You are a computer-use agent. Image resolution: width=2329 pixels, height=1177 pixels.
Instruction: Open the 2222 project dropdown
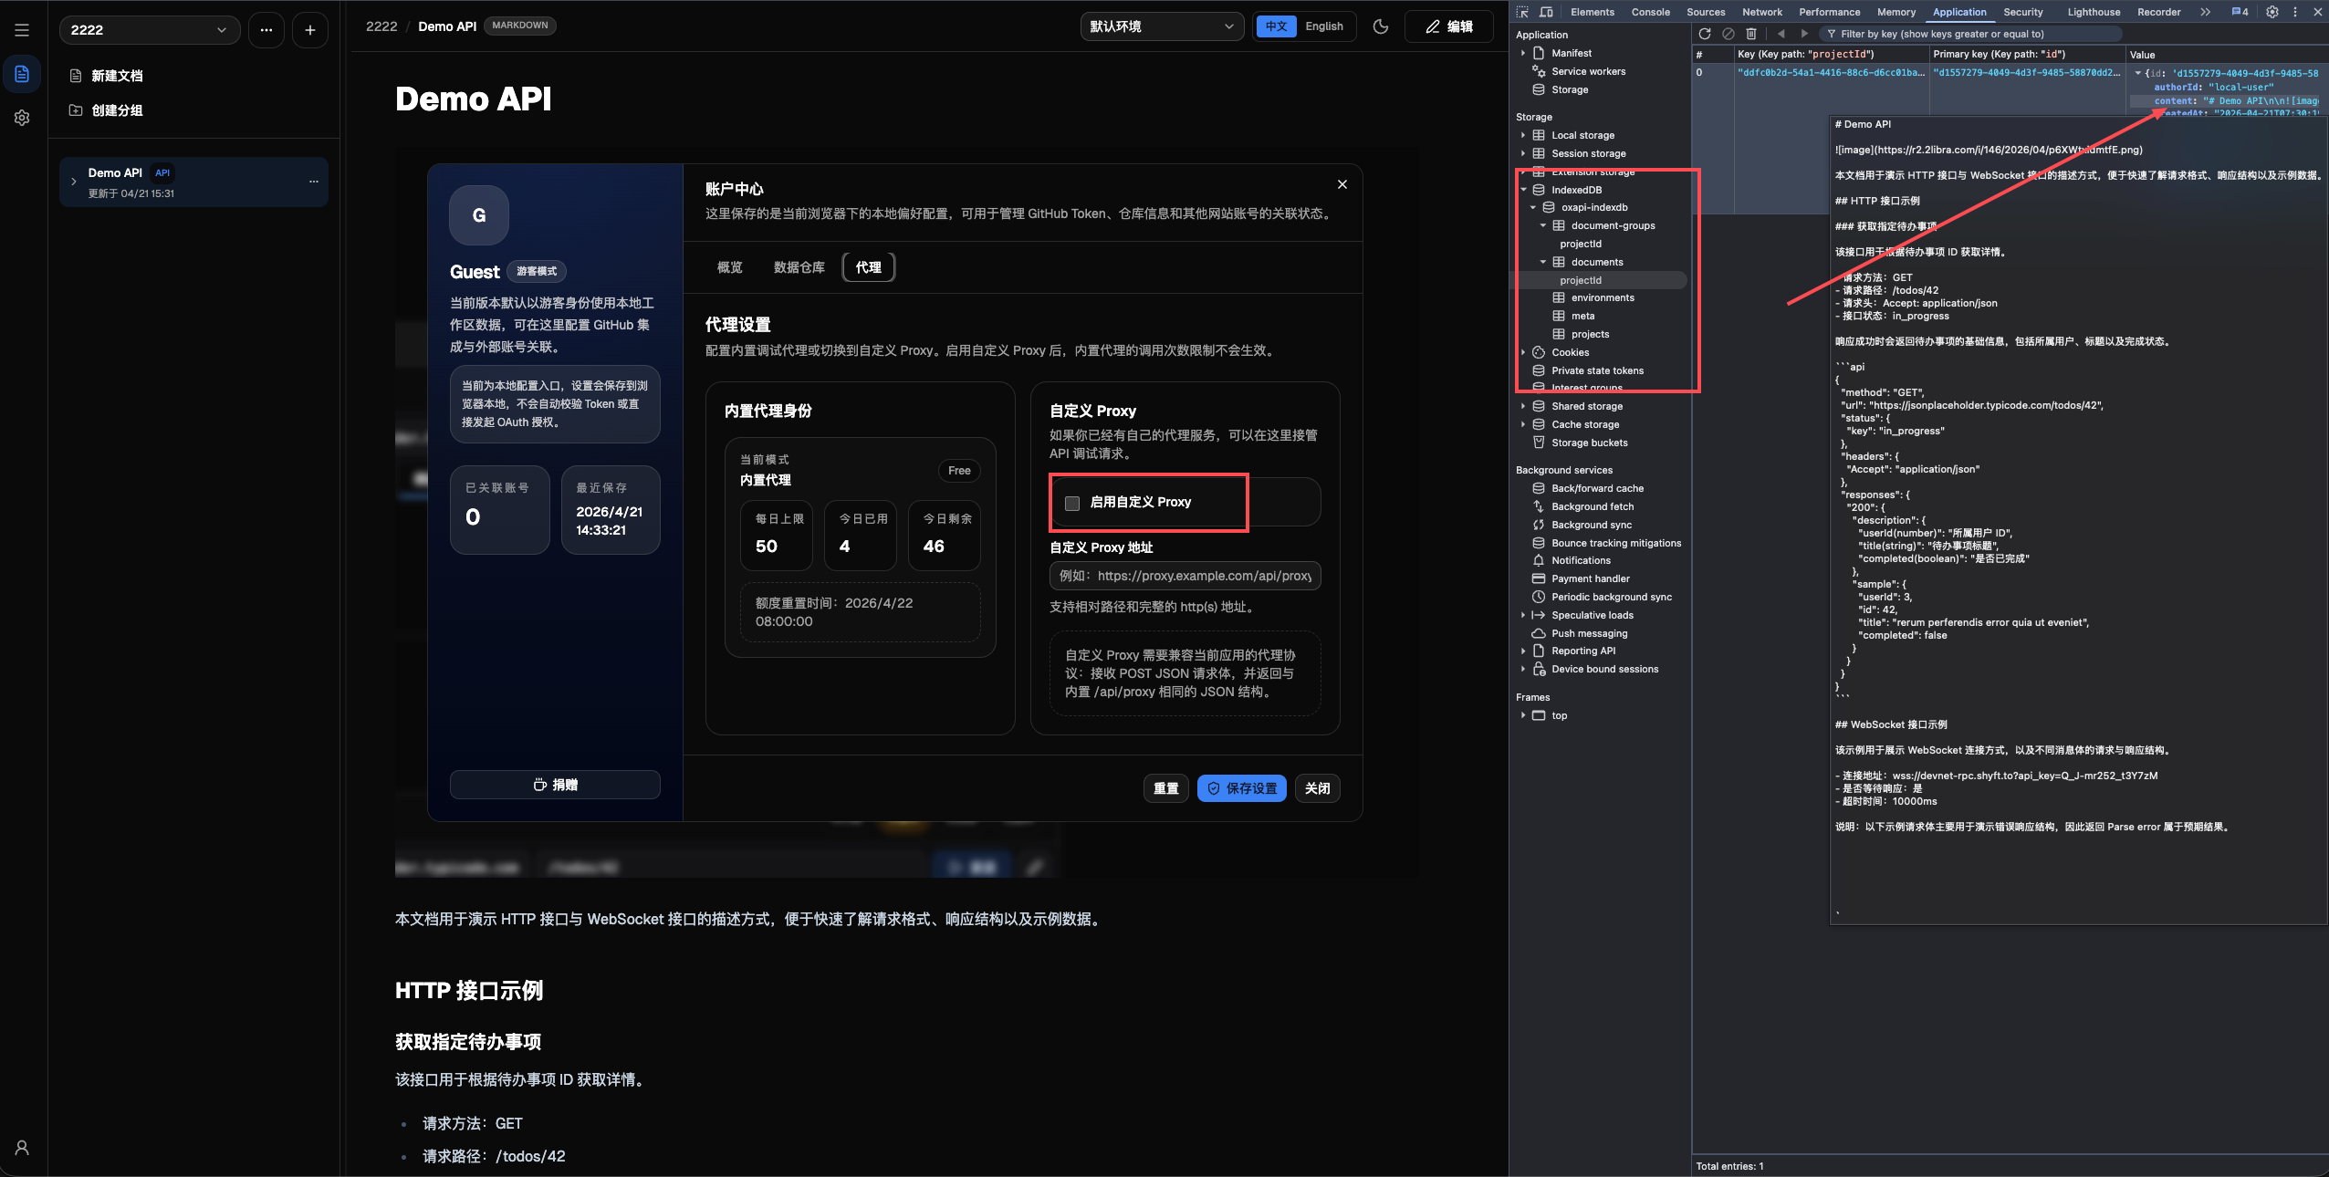[x=150, y=30]
